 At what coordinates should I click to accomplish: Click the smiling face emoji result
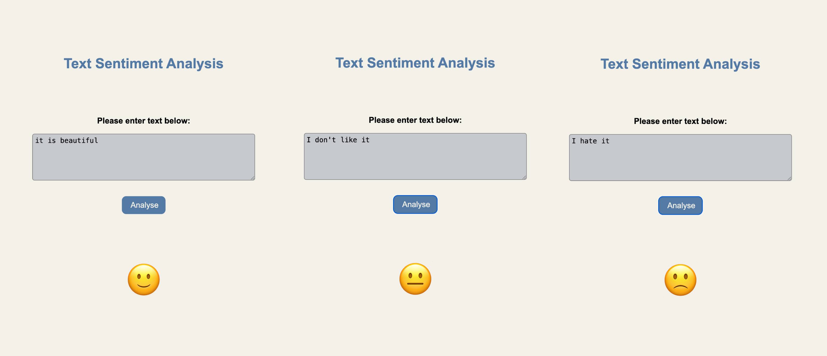click(x=143, y=279)
